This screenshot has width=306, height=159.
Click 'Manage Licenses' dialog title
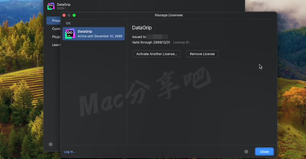click(x=169, y=15)
